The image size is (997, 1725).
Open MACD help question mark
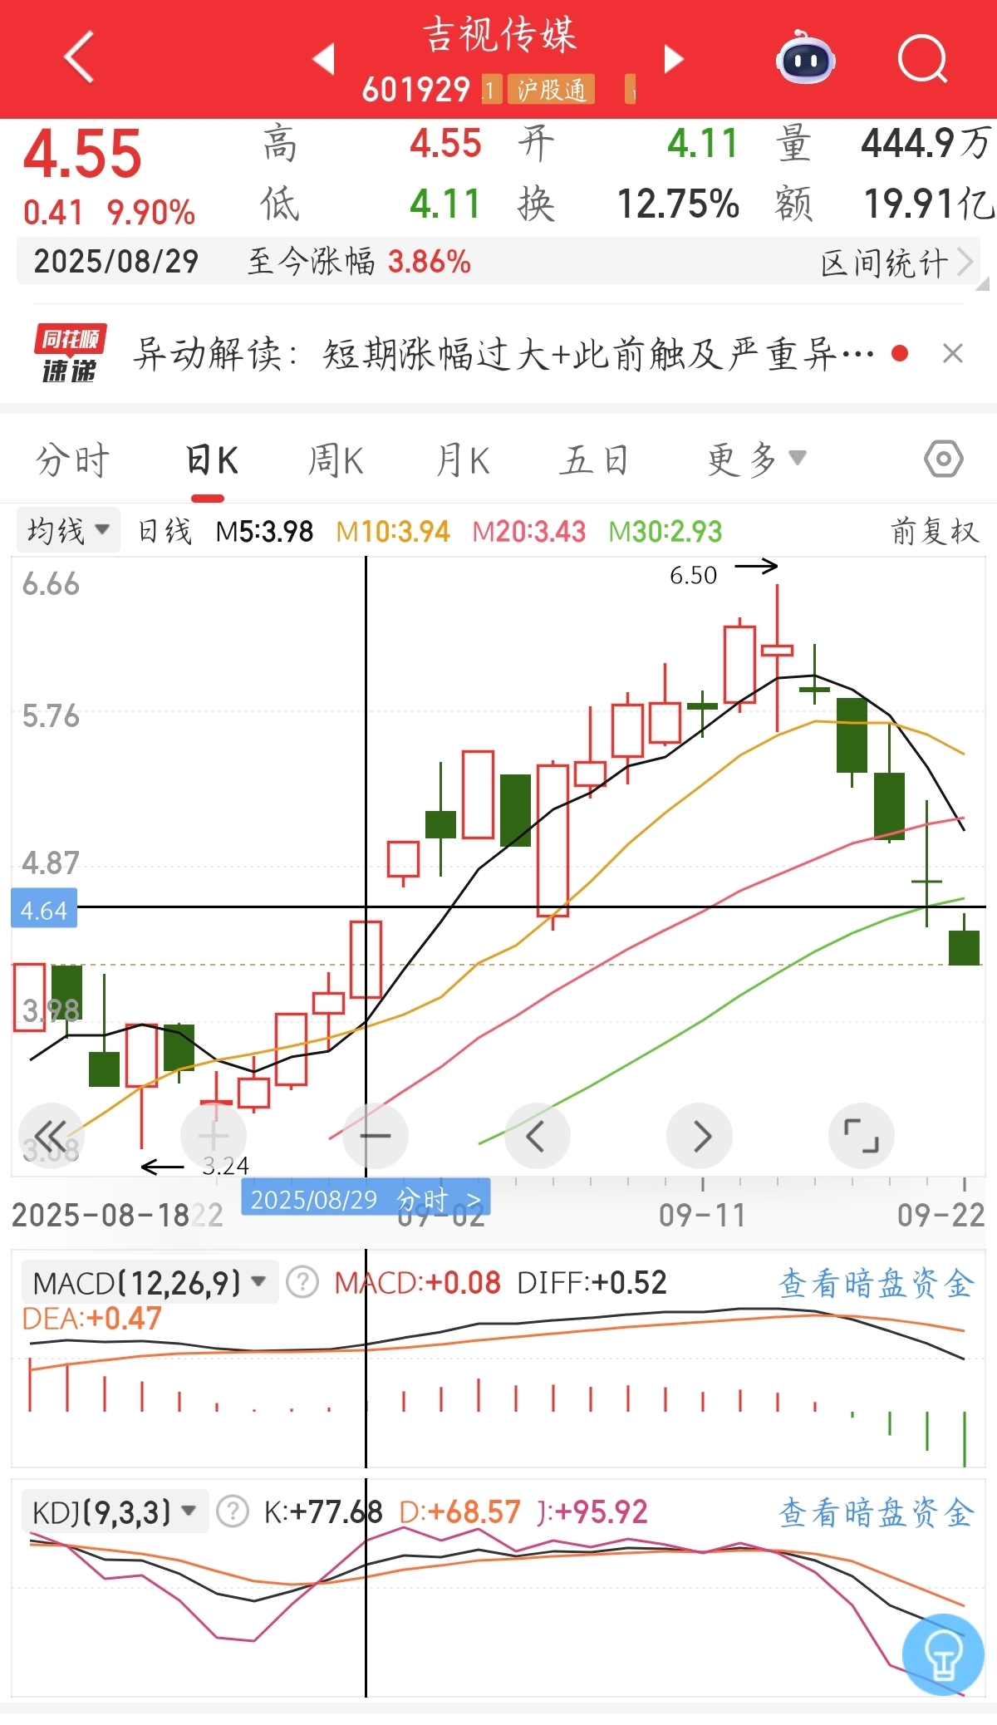302,1282
